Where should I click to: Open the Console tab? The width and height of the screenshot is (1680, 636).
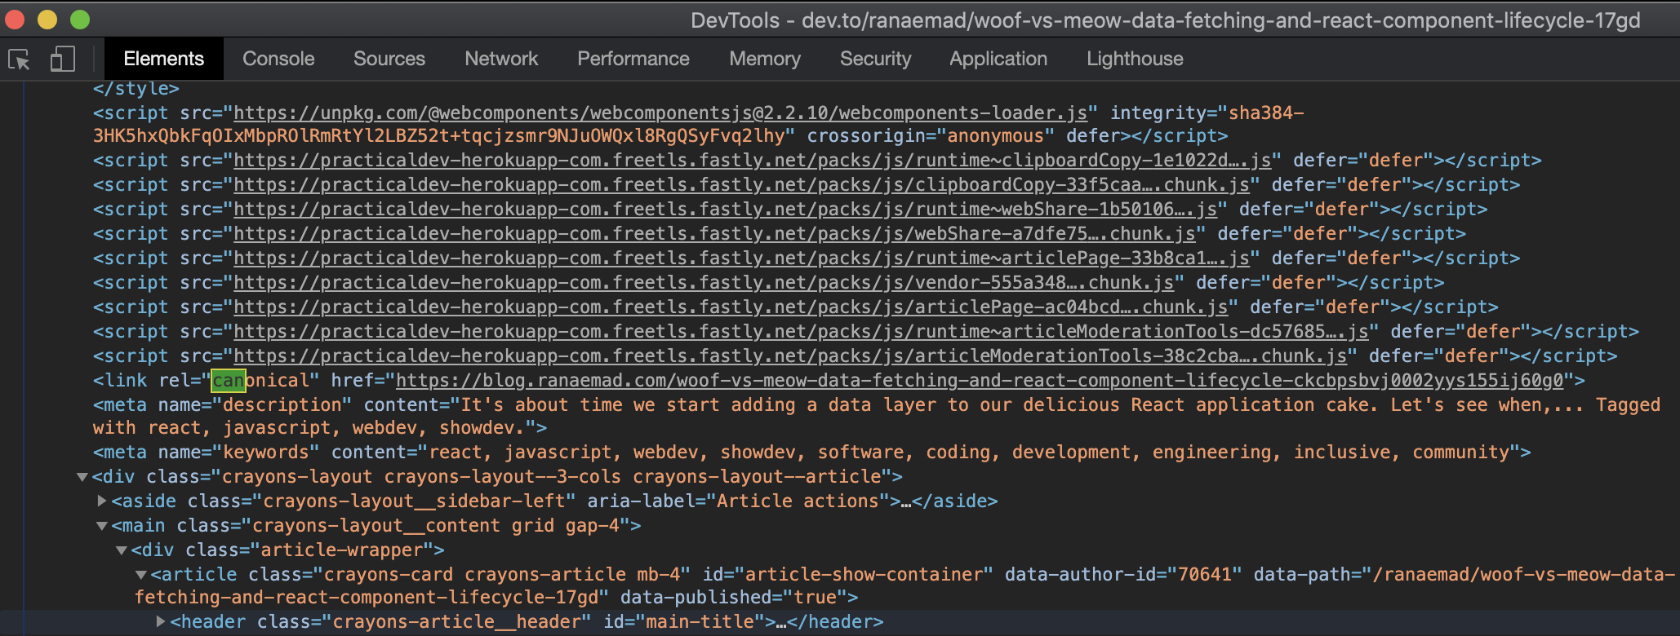pyautogui.click(x=278, y=59)
